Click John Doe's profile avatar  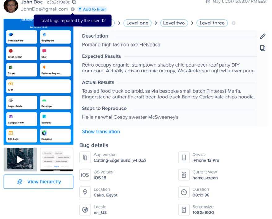point(11,6)
